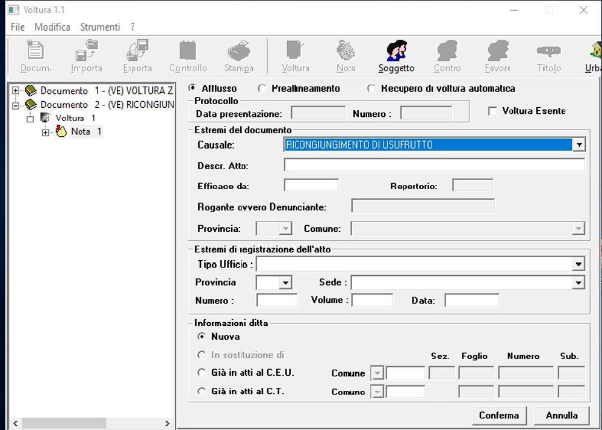Click the Conferma button

[x=499, y=416]
